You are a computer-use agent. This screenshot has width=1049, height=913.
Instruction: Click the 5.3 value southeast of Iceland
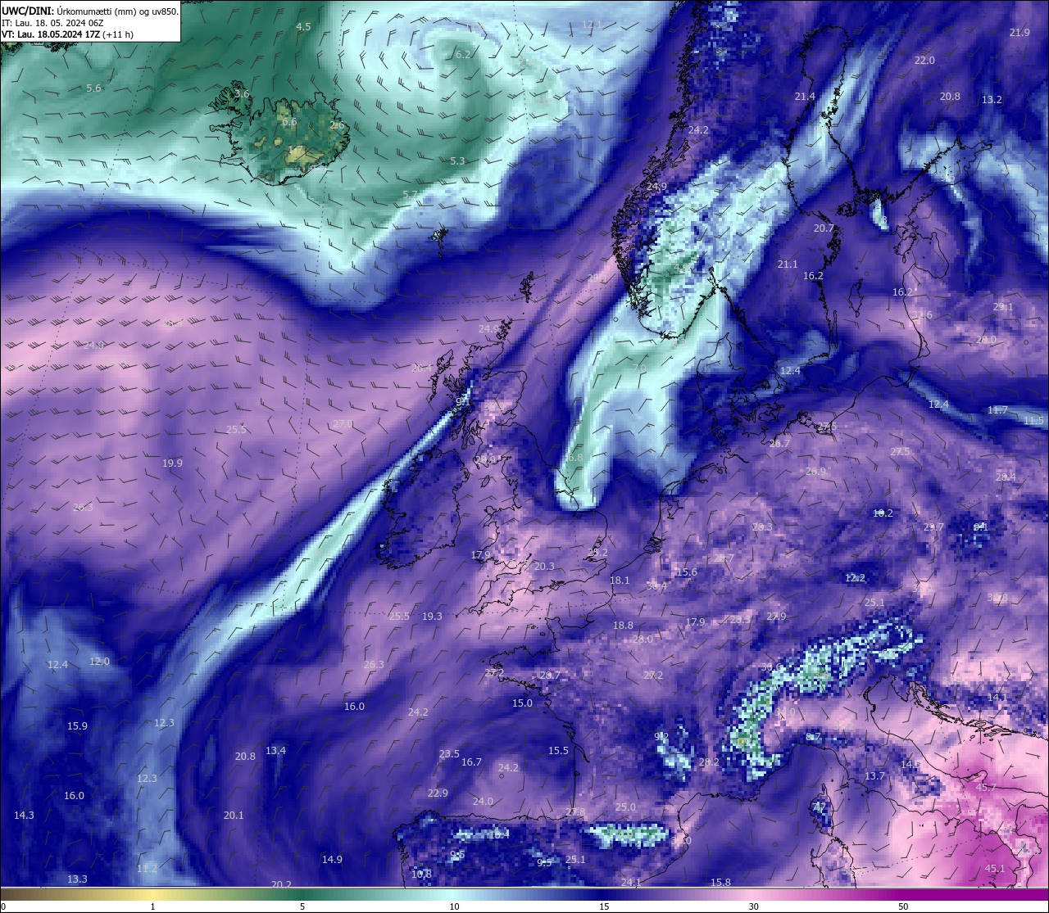pos(457,161)
